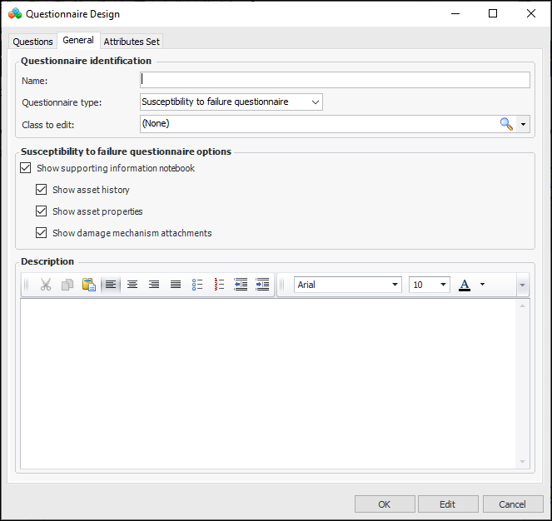Open the Attributes Set tab
This screenshot has width=552, height=521.
132,42
